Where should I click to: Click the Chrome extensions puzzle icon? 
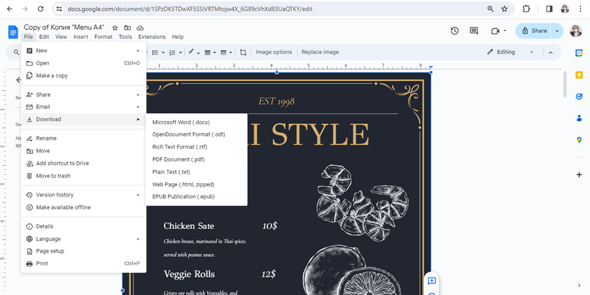526,9
